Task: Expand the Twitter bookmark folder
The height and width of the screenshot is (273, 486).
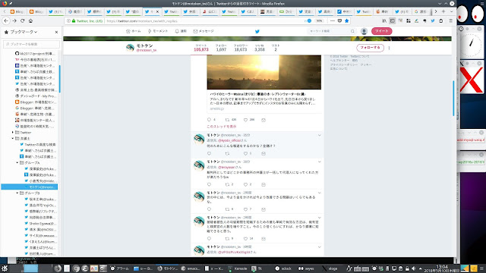Action: 13,132
